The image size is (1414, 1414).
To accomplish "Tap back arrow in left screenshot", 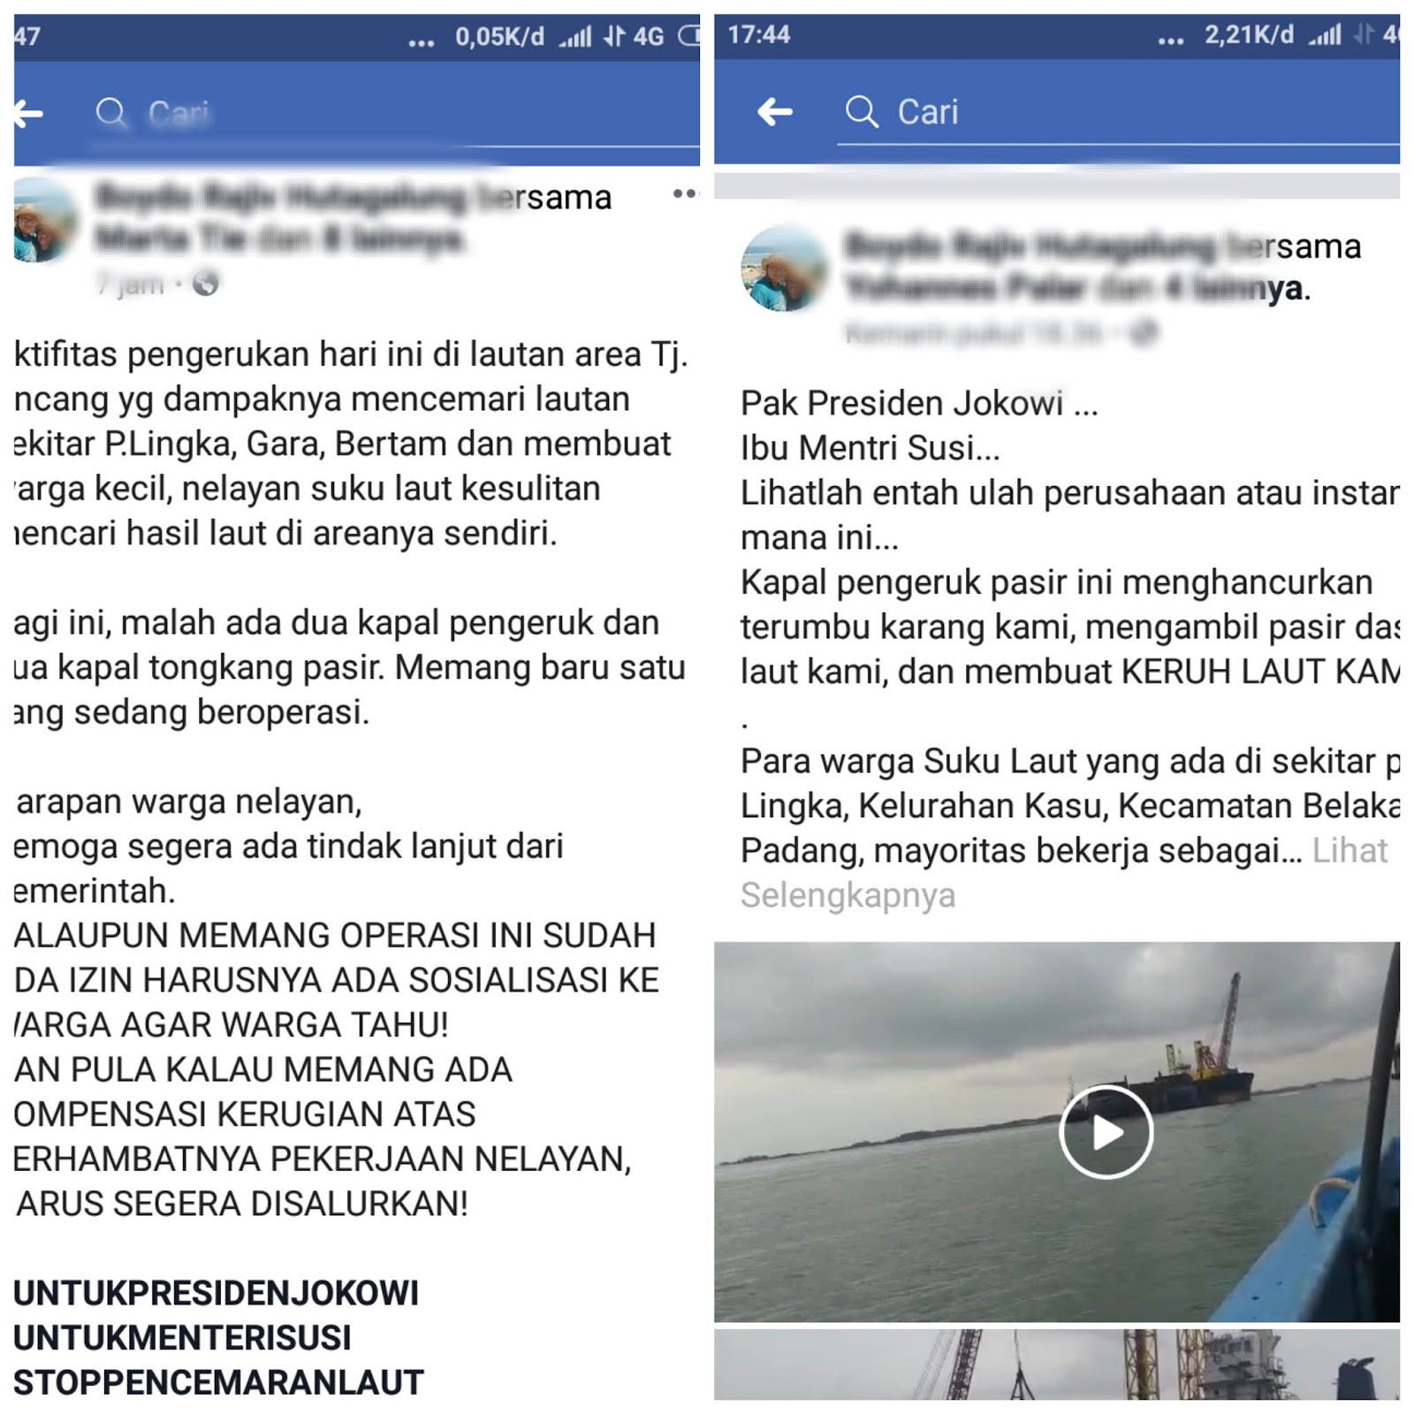I will (28, 113).
